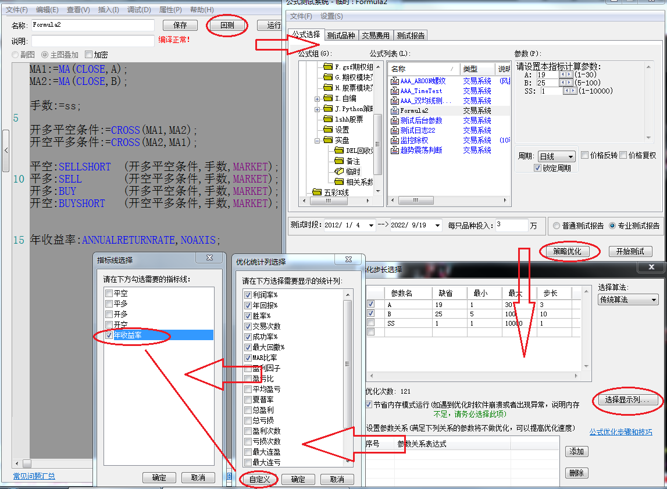667x489 pixels.
Task: Click the open 临时 folder icon
Action: 339,172
